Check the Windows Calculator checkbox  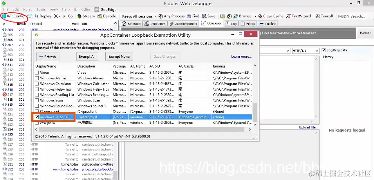coord(37,84)
